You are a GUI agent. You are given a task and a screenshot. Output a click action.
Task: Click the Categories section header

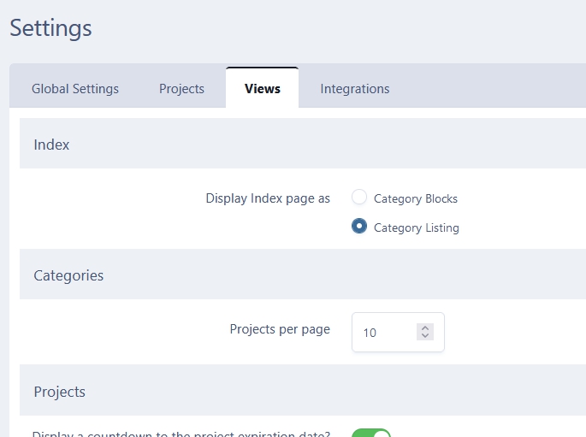[x=303, y=275]
